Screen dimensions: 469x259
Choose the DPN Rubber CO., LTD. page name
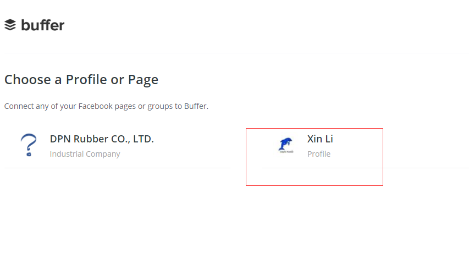(102, 139)
